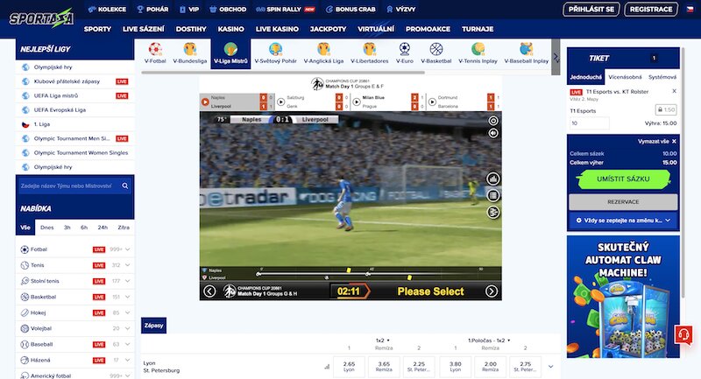Screen dimensions: 701x379
Task: Click the search magnifier icon
Action: point(125,186)
